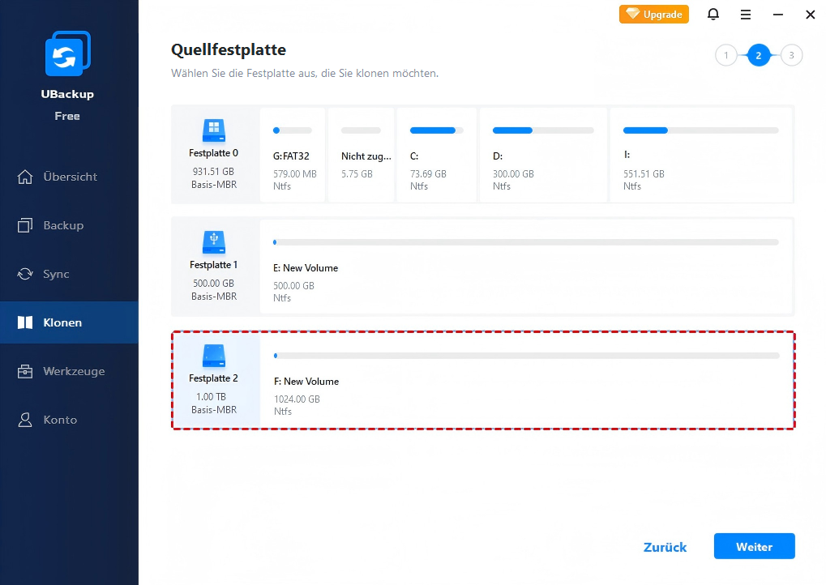Click step 3 in the wizard indicator
Viewport: 826px width, 585px height.
791,56
